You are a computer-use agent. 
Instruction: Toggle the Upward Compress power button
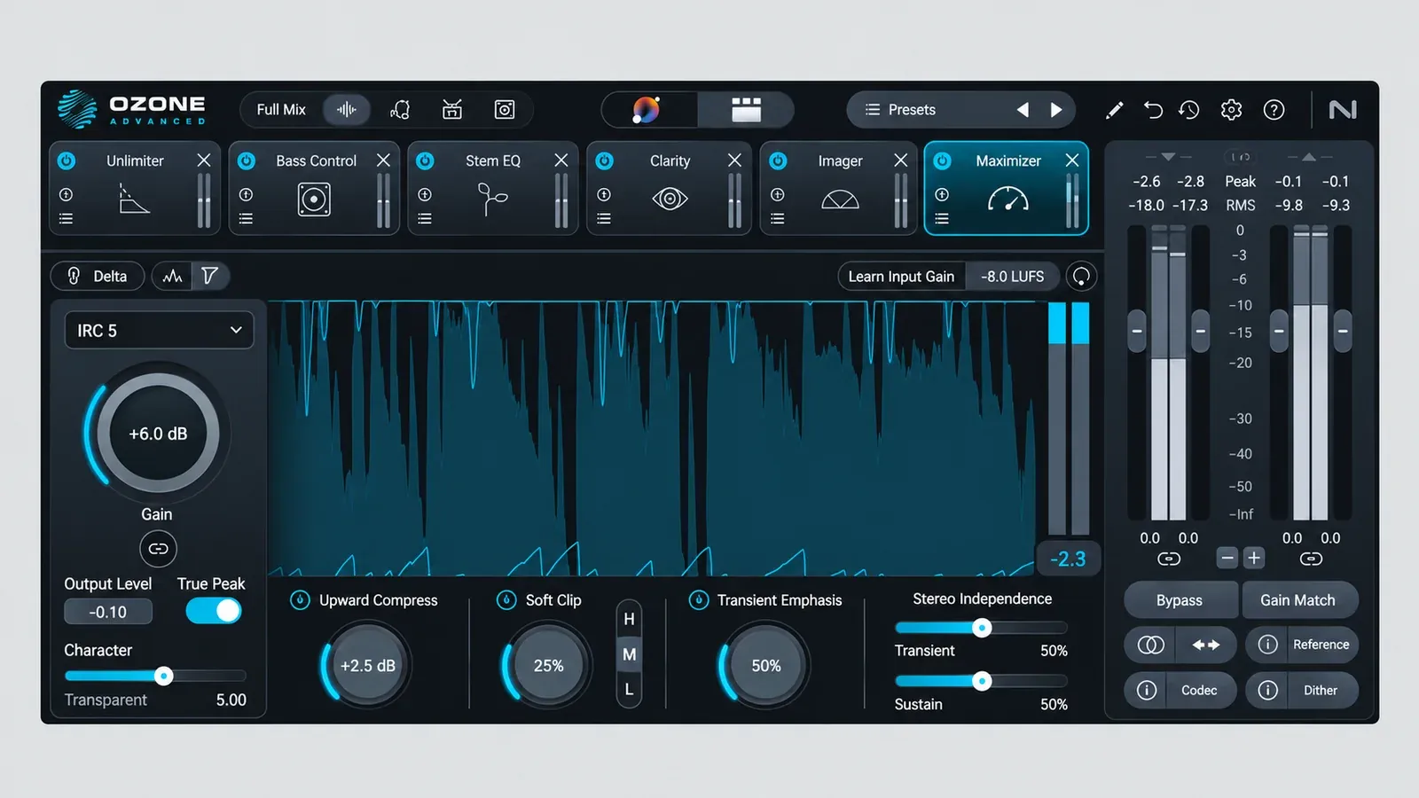pyautogui.click(x=300, y=600)
